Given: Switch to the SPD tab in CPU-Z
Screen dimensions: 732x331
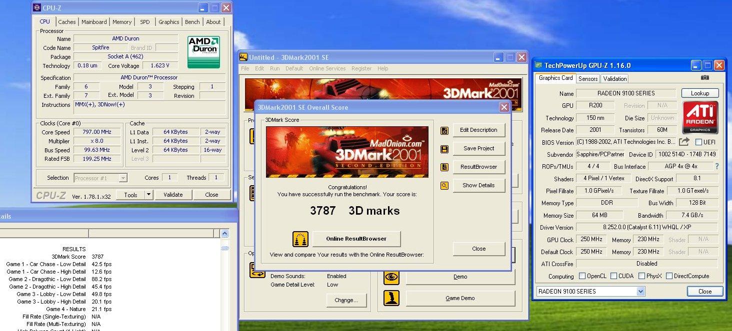Looking at the screenshot, I should (x=144, y=22).
